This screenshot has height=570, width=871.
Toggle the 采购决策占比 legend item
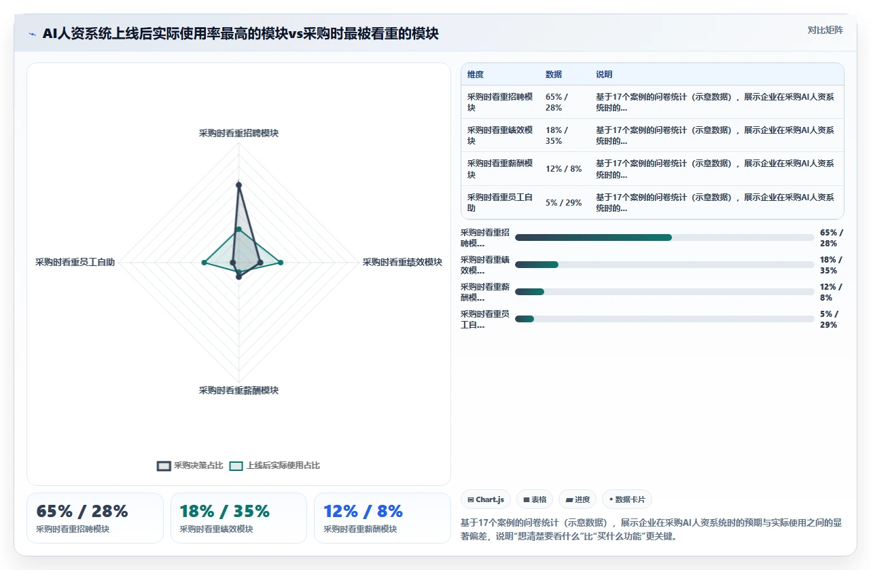coord(190,465)
